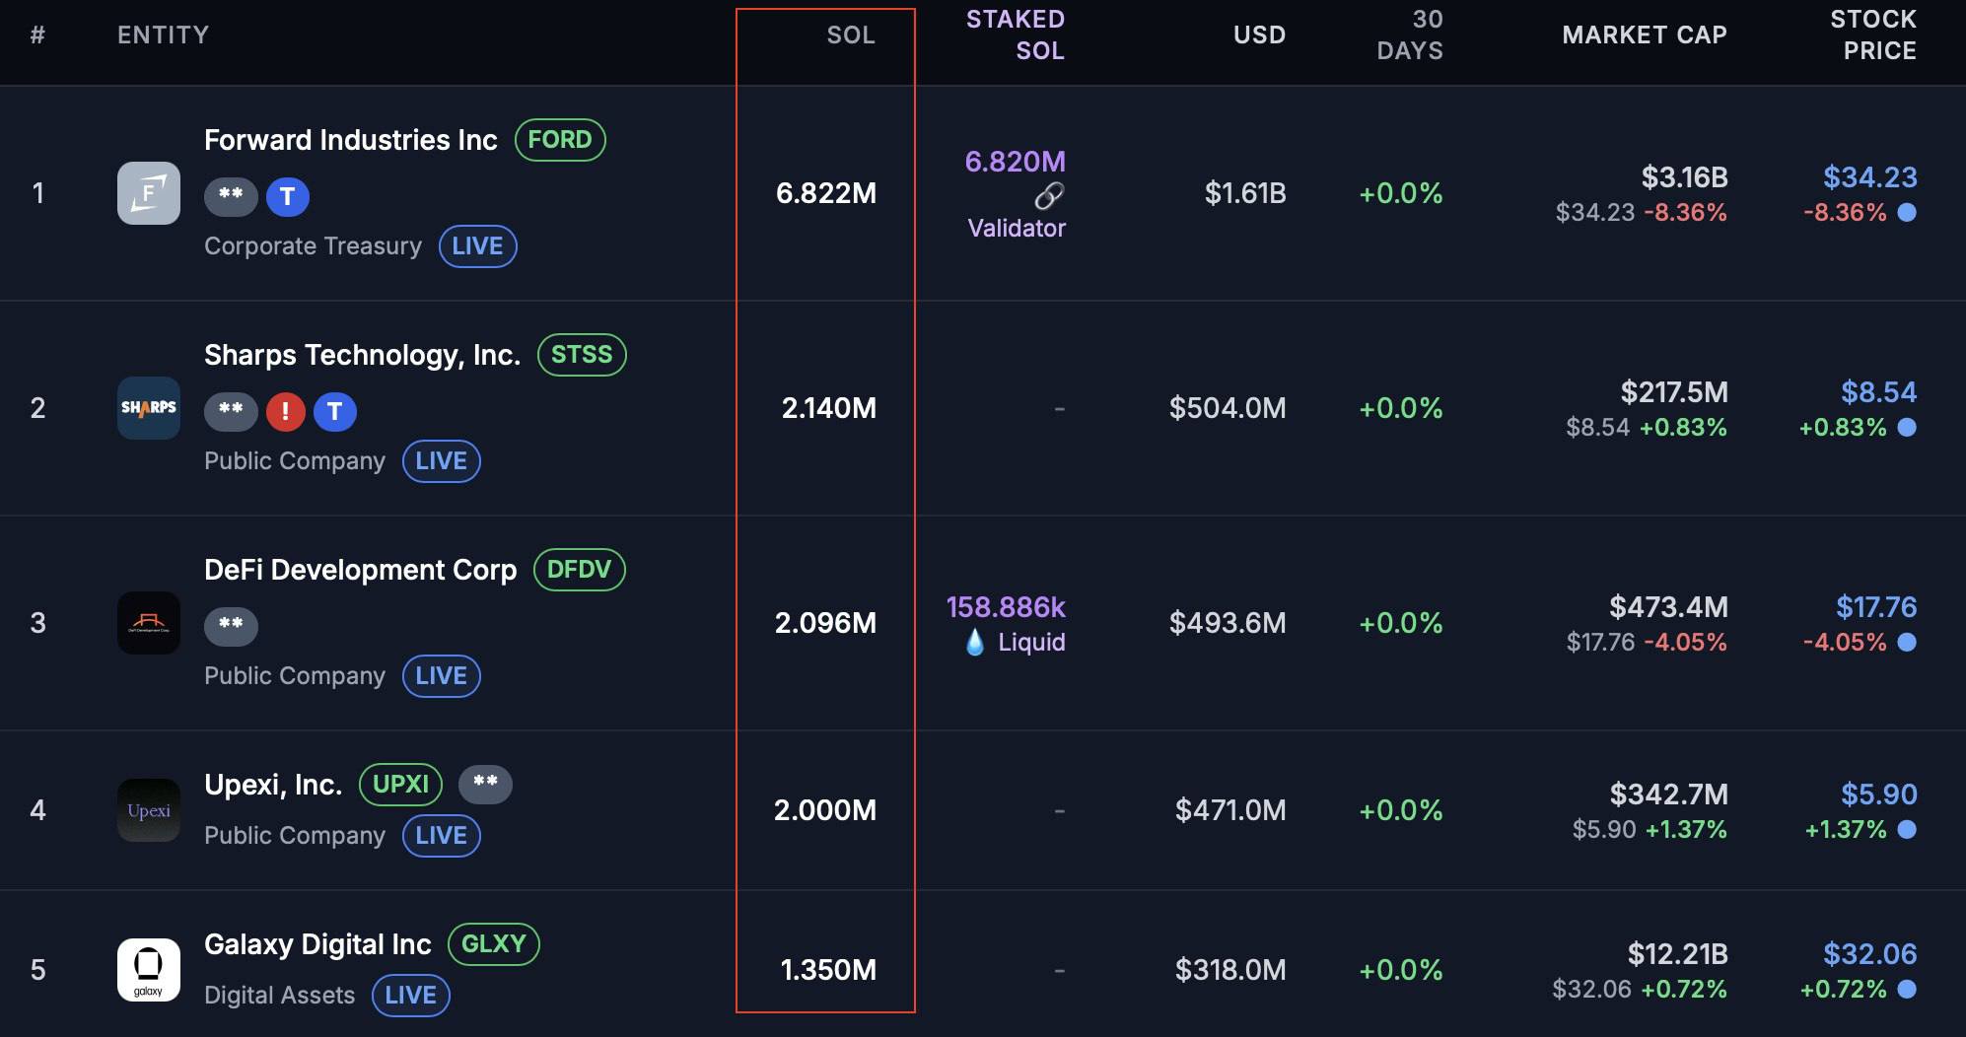Click the 6.822M SOL holdings value
This screenshot has height=1037, width=1966.
pos(826,193)
